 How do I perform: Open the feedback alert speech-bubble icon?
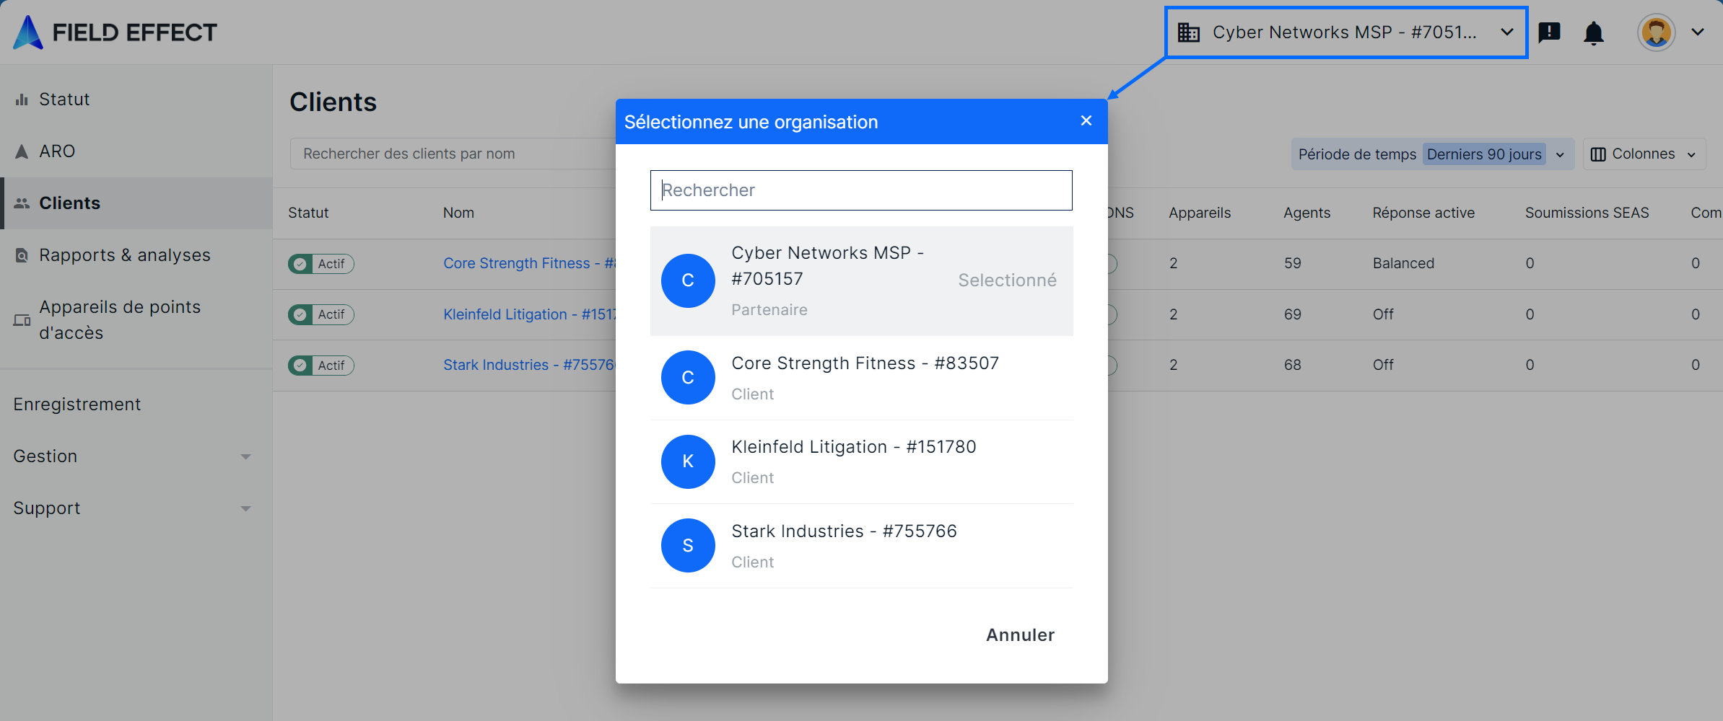1550,32
